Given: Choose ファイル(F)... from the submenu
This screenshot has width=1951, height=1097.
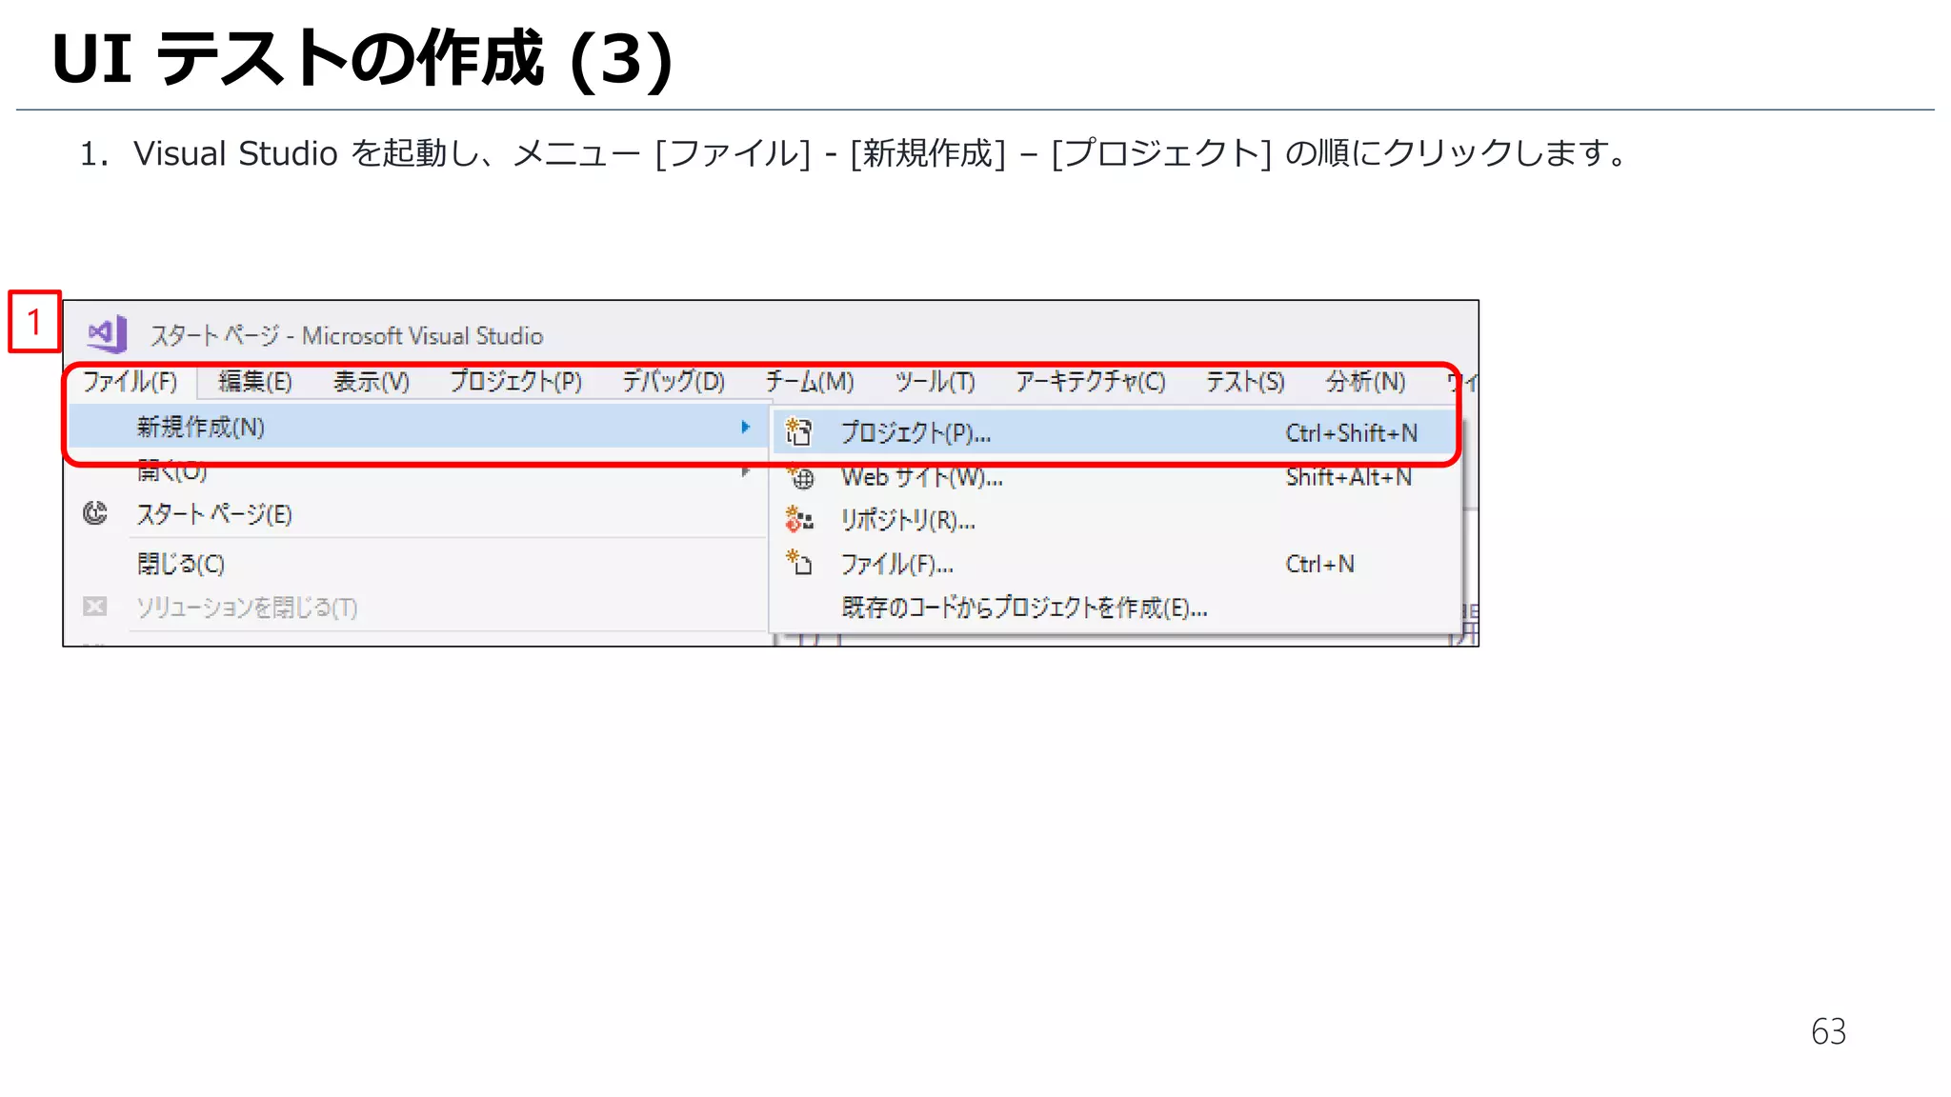Looking at the screenshot, I should point(1116,564).
